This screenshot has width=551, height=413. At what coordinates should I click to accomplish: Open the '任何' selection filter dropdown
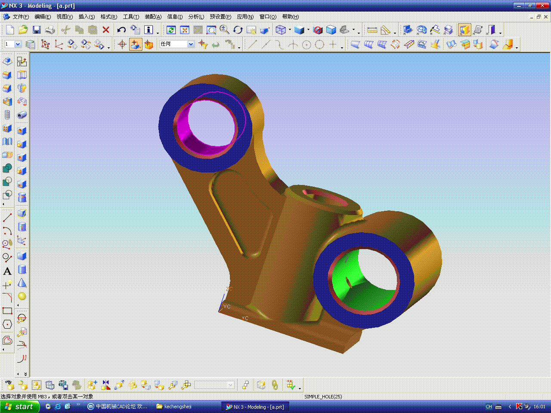tap(191, 44)
